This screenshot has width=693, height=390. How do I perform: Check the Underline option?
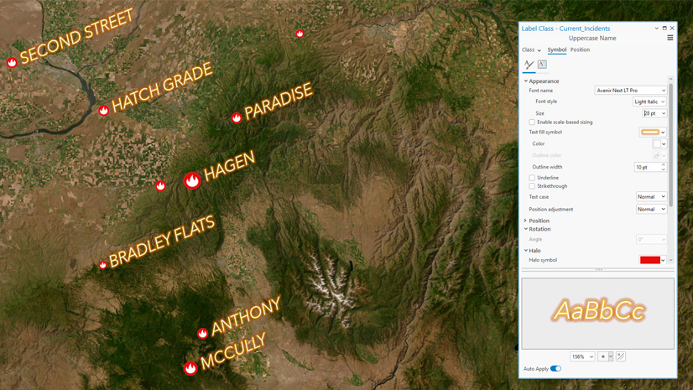click(532, 178)
